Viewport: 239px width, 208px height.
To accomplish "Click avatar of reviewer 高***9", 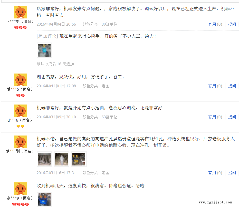I will [x=21, y=189].
